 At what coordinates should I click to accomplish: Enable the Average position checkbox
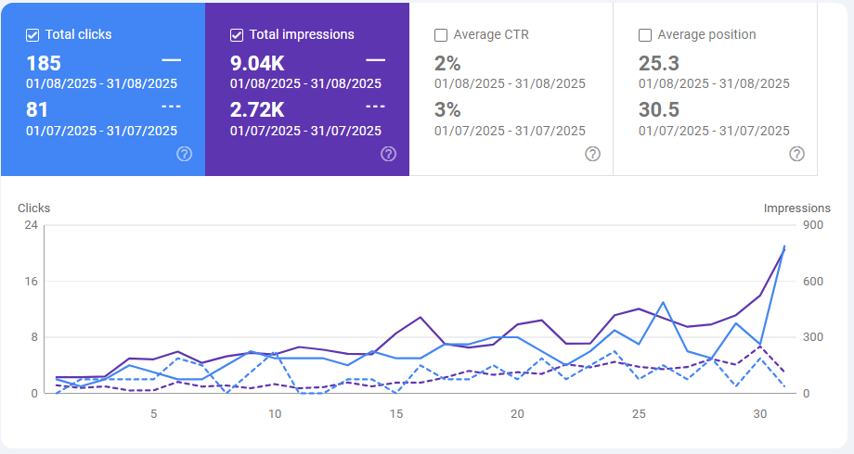click(645, 35)
